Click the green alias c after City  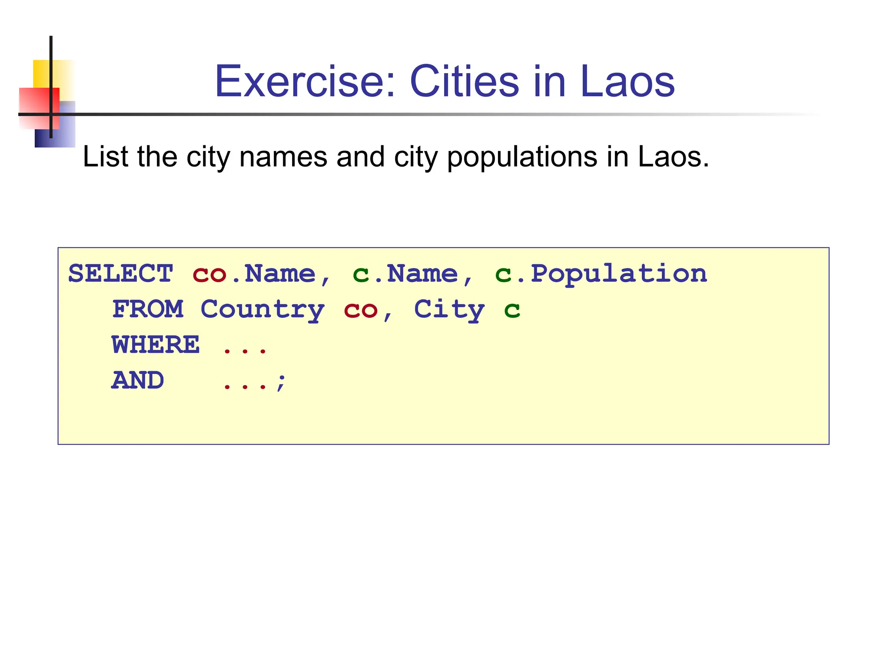point(512,311)
